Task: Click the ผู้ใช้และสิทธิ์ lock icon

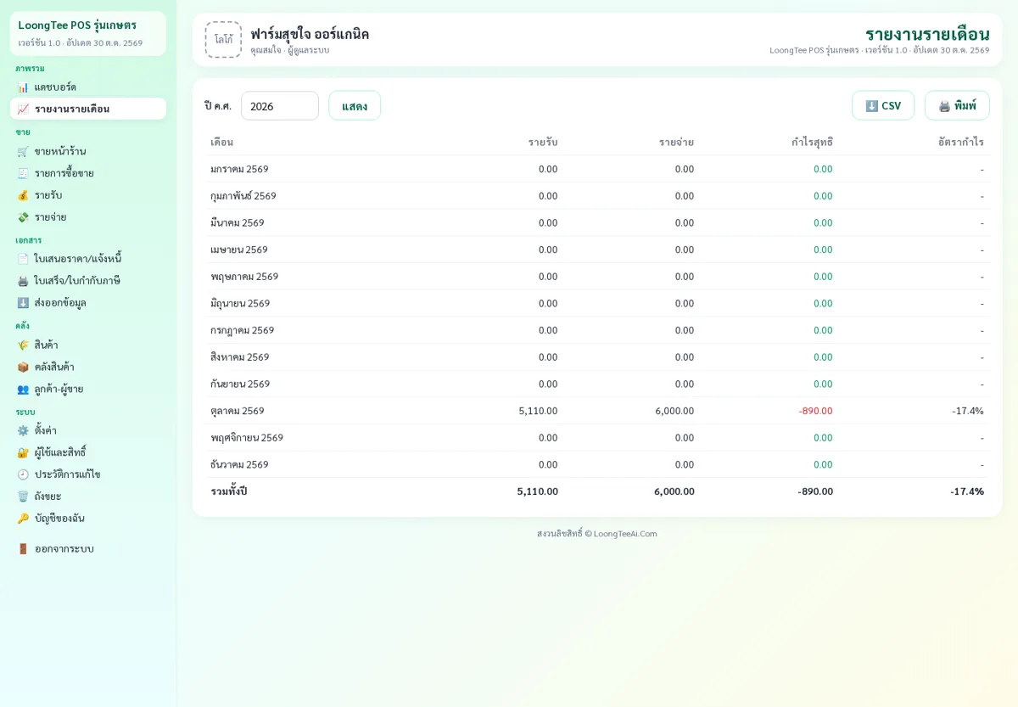Action: coord(23,452)
